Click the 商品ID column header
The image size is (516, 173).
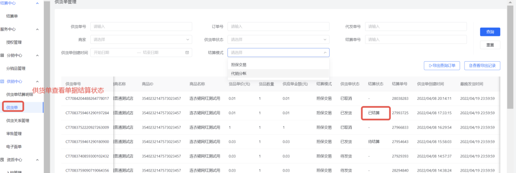148,84
